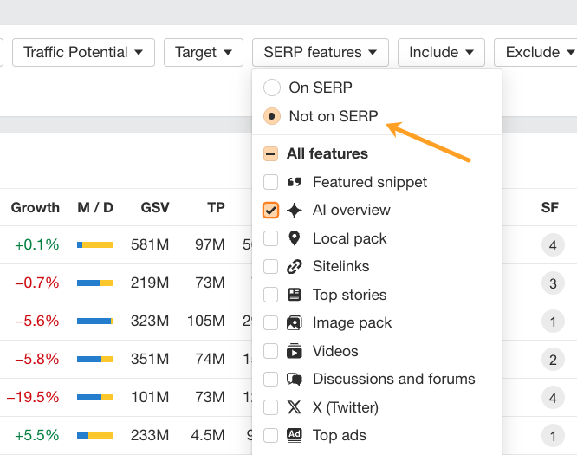
Task: Click the +5.5% growth value
Action: 36,435
